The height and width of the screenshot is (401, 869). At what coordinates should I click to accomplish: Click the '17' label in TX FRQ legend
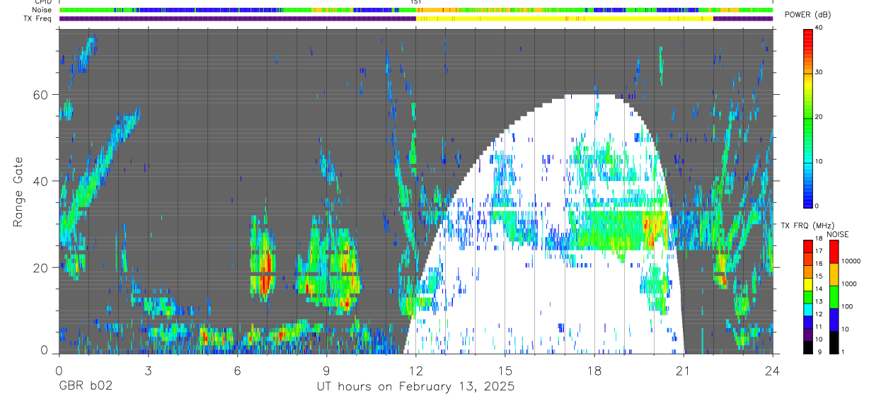click(819, 250)
